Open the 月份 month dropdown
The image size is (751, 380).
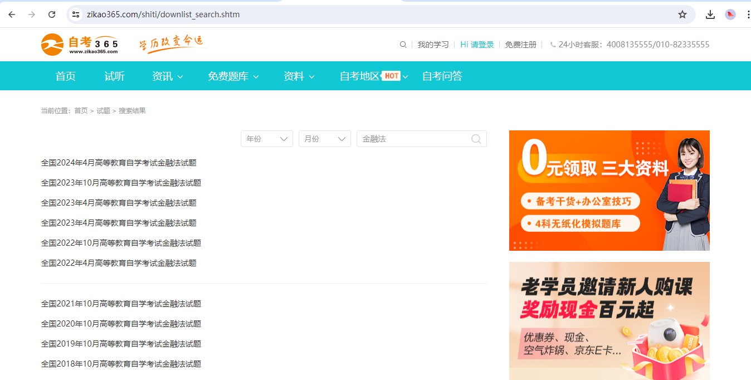(x=325, y=139)
